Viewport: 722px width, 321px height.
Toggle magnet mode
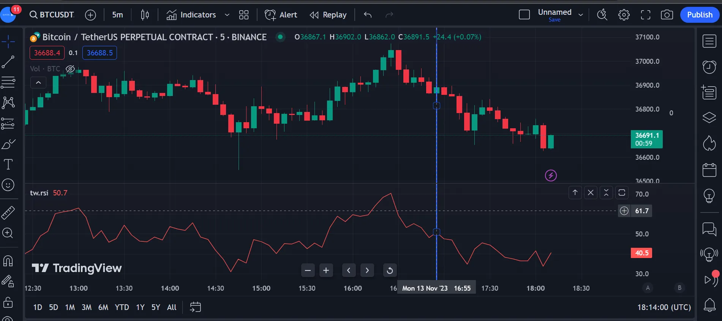click(x=8, y=261)
